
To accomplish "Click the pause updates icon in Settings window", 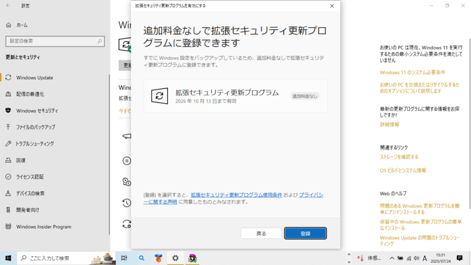I will [x=127, y=161].
